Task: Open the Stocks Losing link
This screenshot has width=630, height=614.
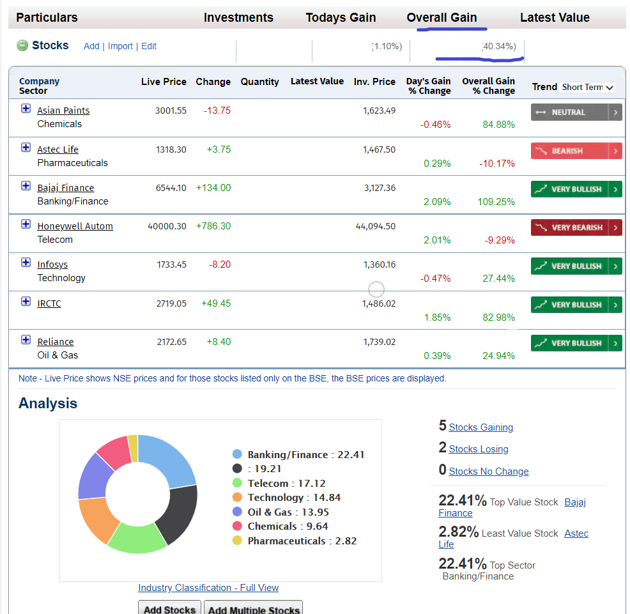Action: [479, 449]
